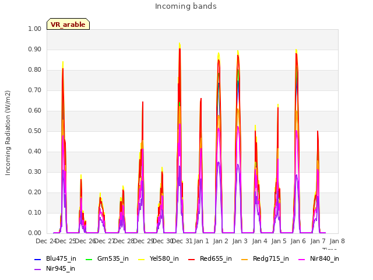Click the Red655_in legend color marker
Image resolution: width=373 pixels, height=280 pixels.
[192, 259]
